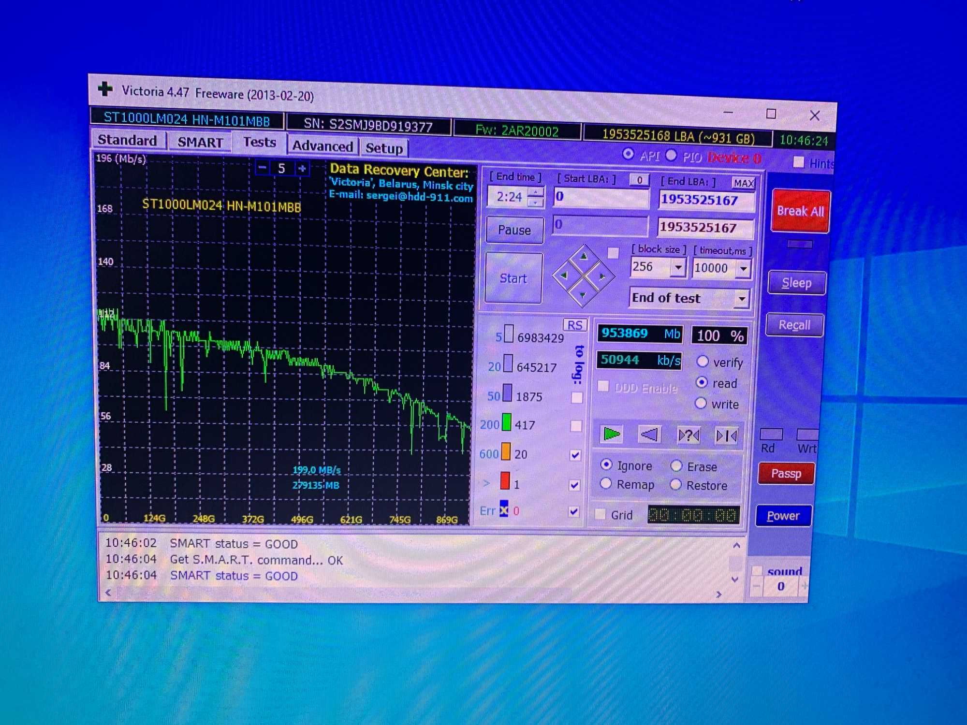967x725 pixels.
Task: Click the End LBA MAX button
Action: [743, 183]
